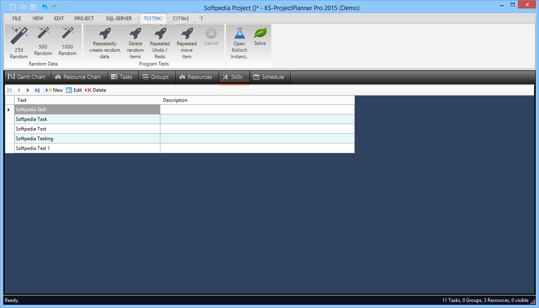Click the Redo arrow in title bar
This screenshot has width=539, height=308.
click(x=54, y=7)
